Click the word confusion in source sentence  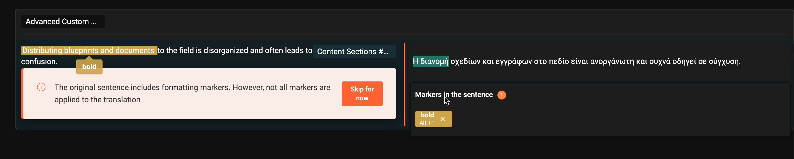[x=39, y=62]
